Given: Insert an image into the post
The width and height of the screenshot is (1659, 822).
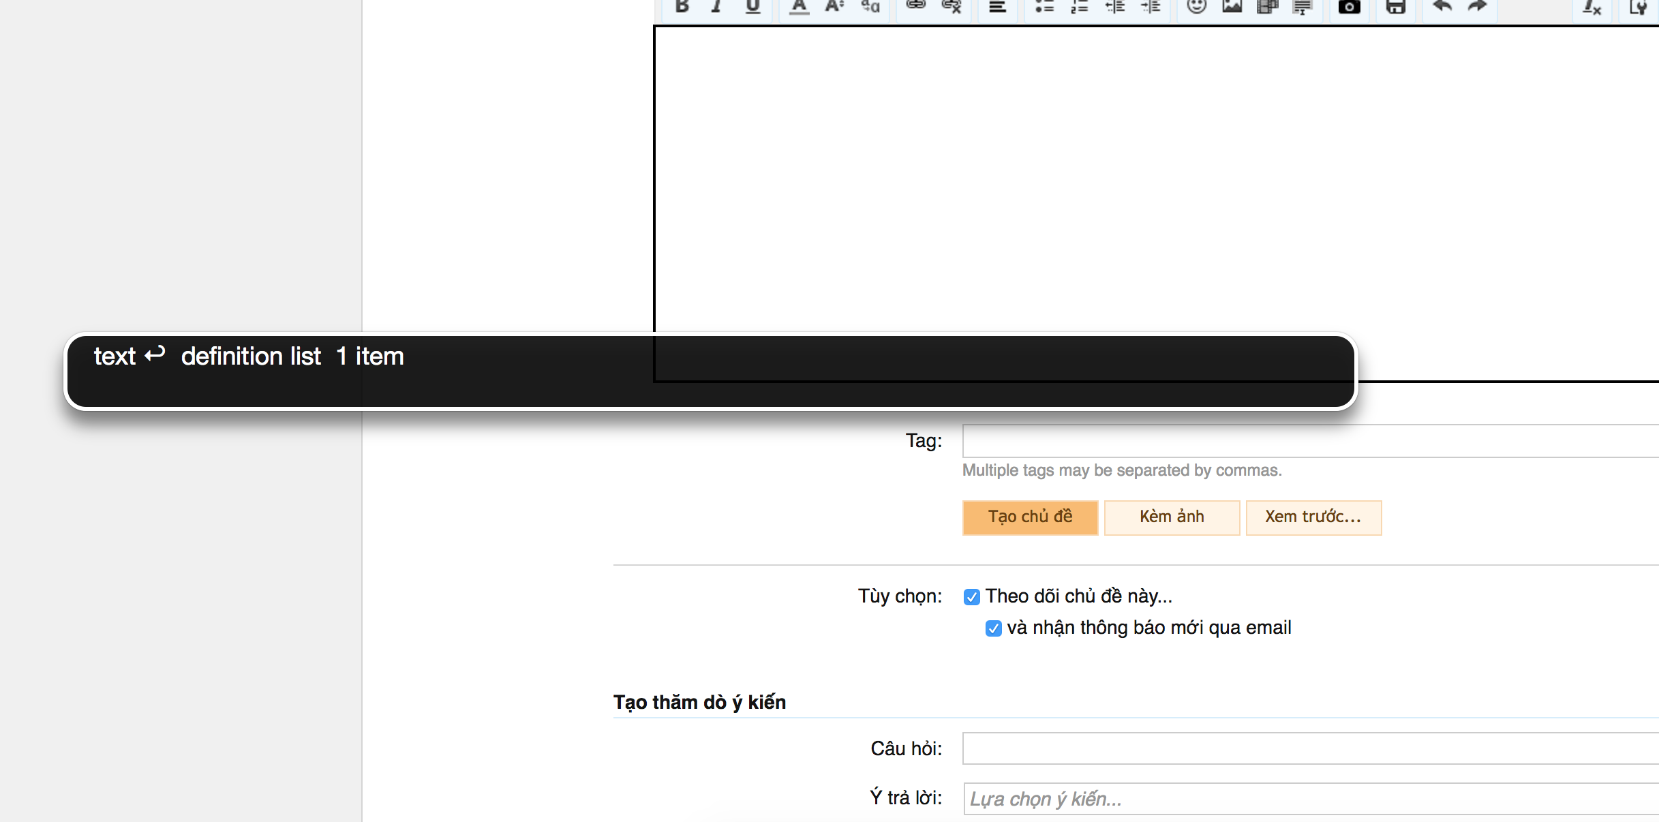Looking at the screenshot, I should [x=1233, y=7].
